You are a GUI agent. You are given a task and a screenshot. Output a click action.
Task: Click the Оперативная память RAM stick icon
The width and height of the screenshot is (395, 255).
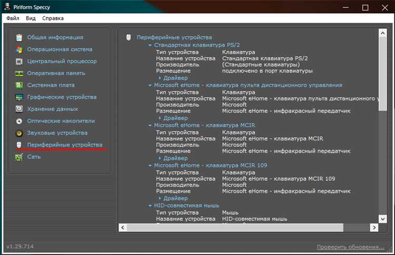click(x=19, y=74)
